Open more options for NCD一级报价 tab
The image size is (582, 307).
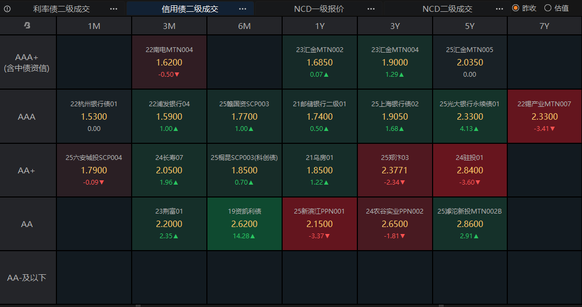pos(371,9)
